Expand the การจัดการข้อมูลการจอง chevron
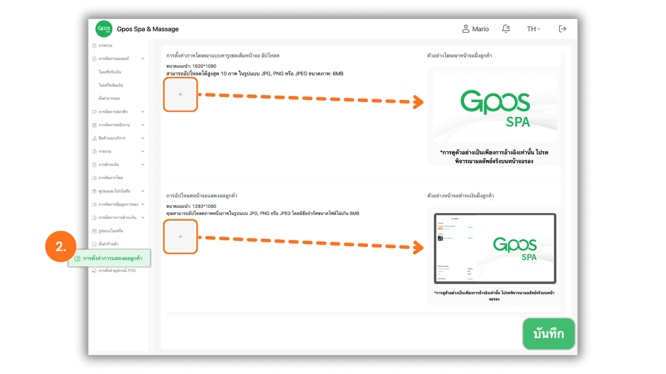 click(x=143, y=205)
